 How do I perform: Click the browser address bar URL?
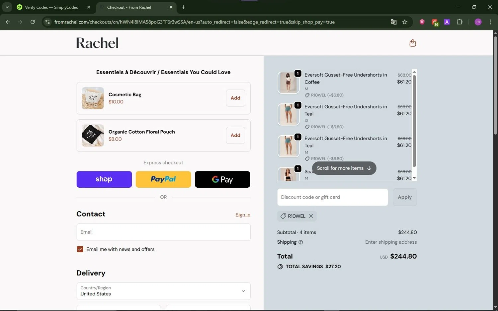194,22
